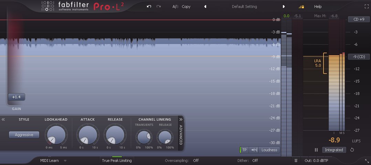Copy the current state to the other slot
Screen dimensions: 371x165
point(186,7)
